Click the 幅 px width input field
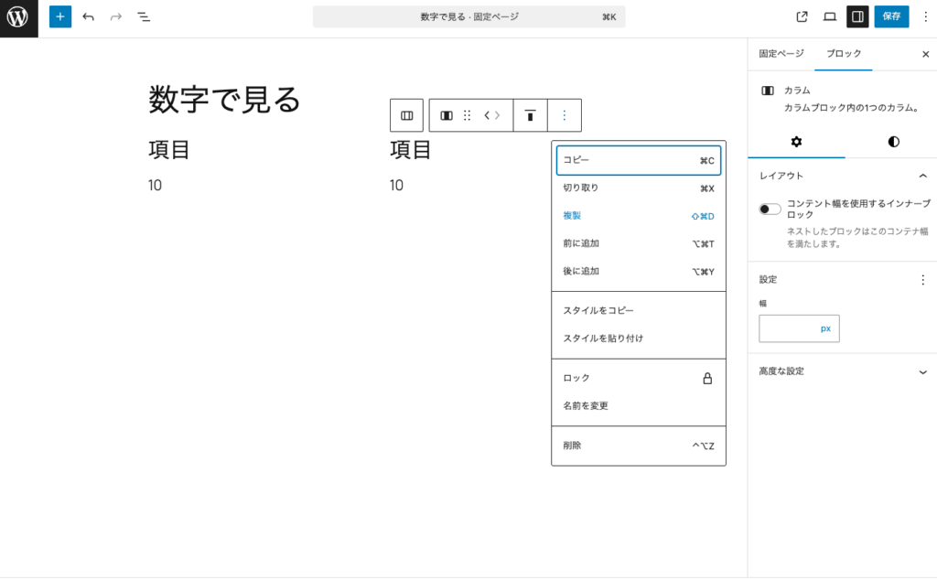This screenshot has width=937, height=580. [x=799, y=328]
